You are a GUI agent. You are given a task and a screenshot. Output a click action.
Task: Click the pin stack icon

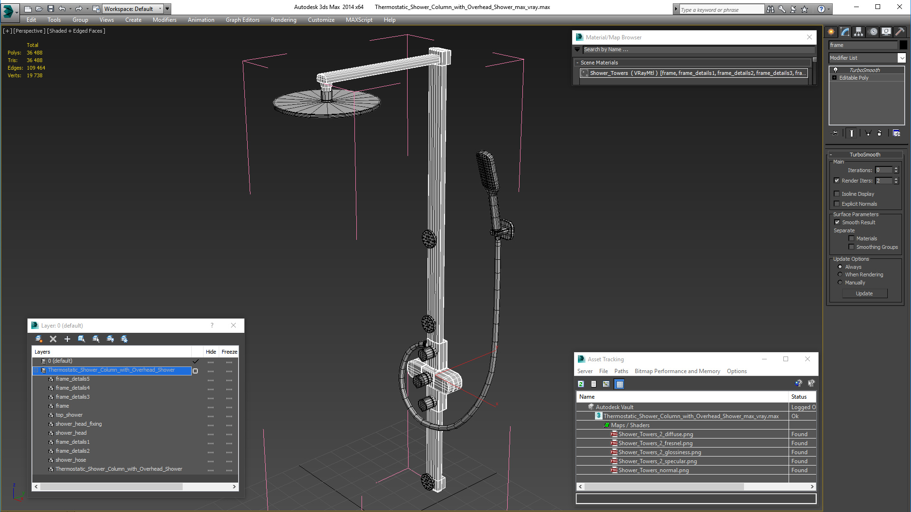tap(835, 133)
